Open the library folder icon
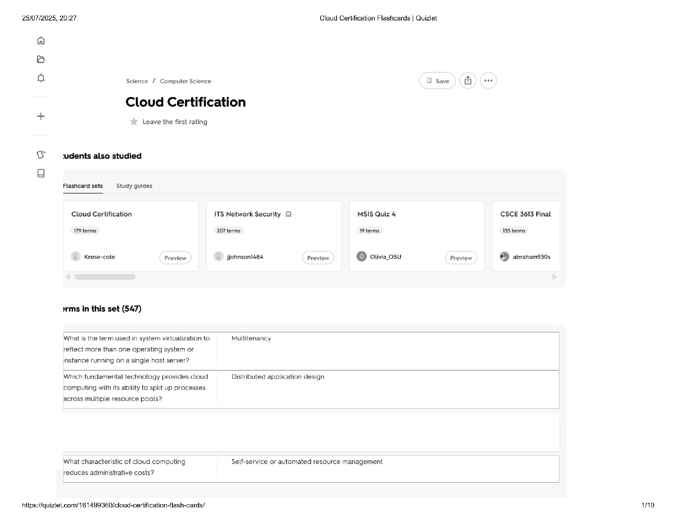676x522 pixels. coord(41,59)
